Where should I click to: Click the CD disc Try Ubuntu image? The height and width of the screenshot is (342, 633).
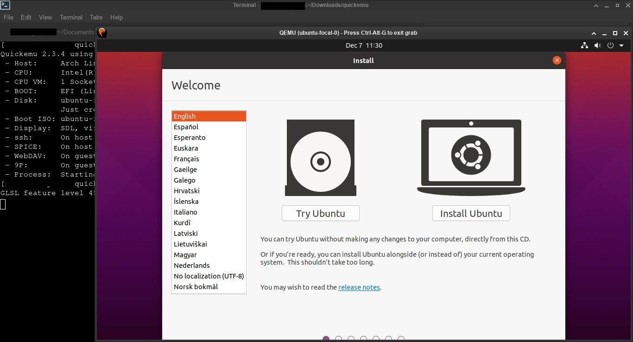(320, 158)
